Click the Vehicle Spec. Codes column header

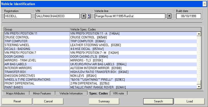pyautogui.click(x=135, y=29)
